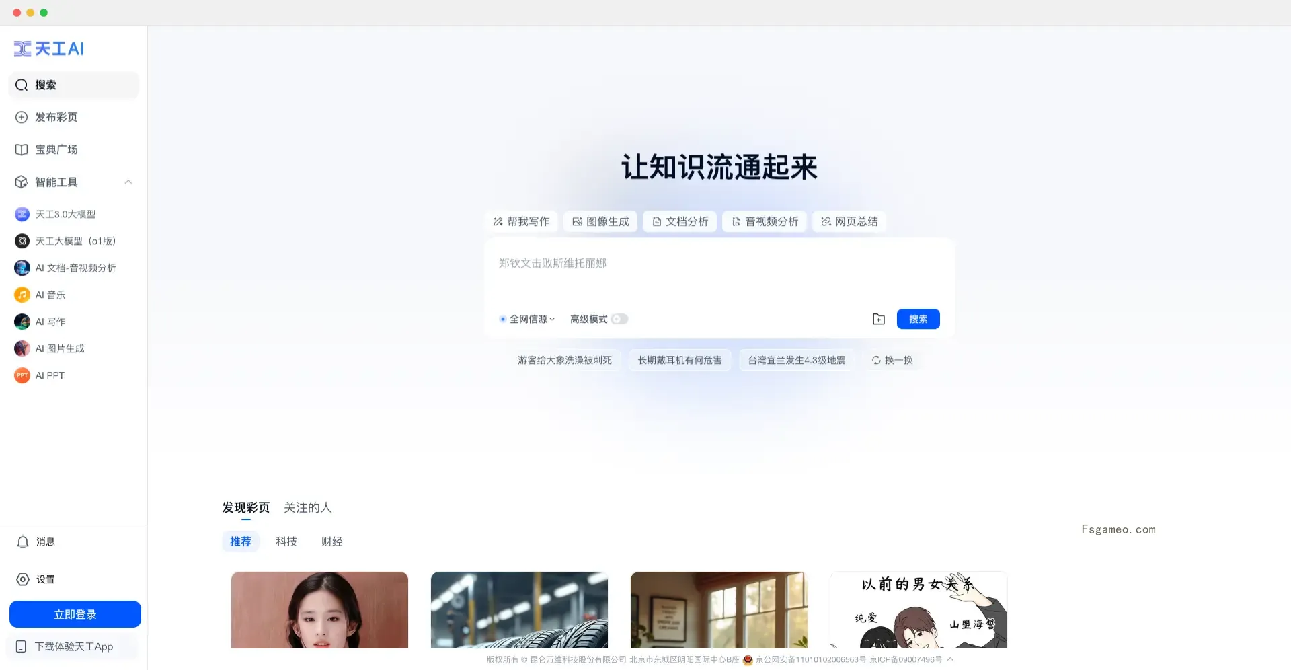
Task: Open 宝典广场 in the sidebar
Action: tap(74, 149)
